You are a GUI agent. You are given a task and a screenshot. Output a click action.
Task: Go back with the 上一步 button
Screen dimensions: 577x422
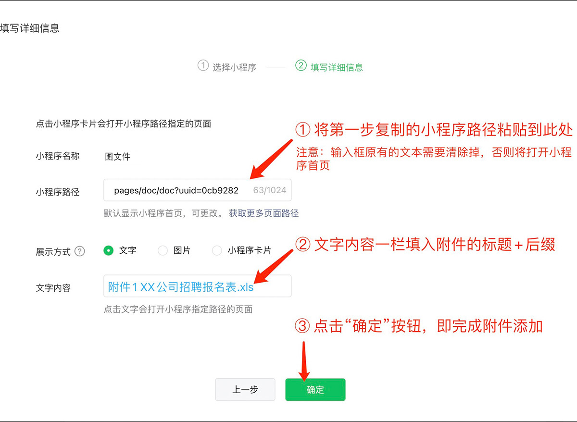pyautogui.click(x=245, y=390)
